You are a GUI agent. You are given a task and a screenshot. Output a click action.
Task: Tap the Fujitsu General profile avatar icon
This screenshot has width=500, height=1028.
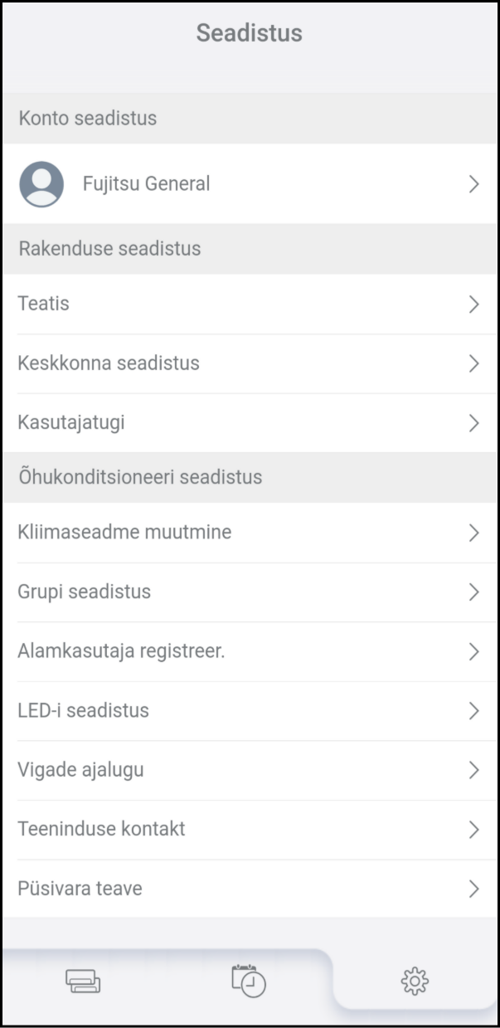41,183
